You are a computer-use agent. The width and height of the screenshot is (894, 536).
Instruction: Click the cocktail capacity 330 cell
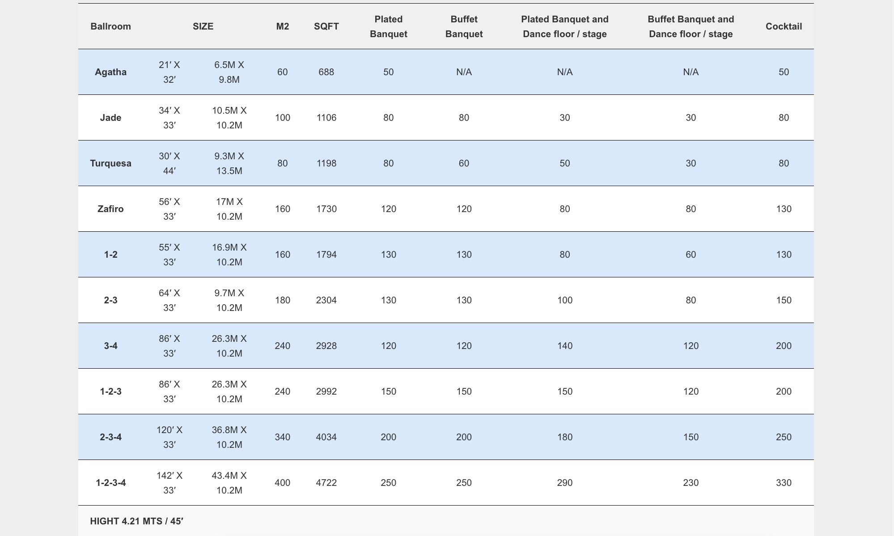point(784,483)
